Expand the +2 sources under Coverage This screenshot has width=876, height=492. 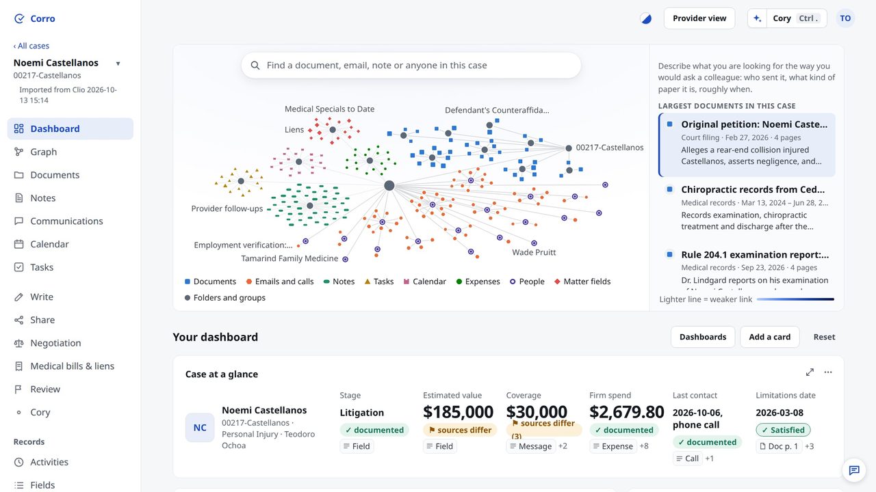point(563,446)
